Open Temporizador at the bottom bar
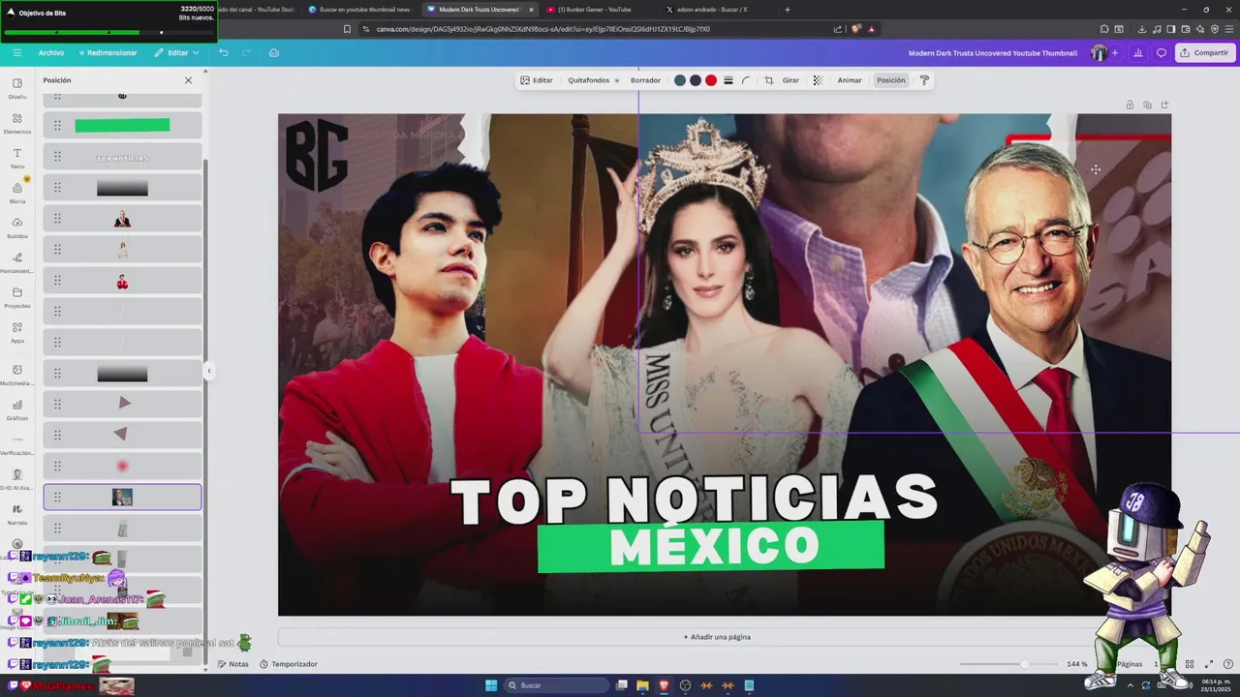The width and height of the screenshot is (1240, 697). click(x=289, y=664)
